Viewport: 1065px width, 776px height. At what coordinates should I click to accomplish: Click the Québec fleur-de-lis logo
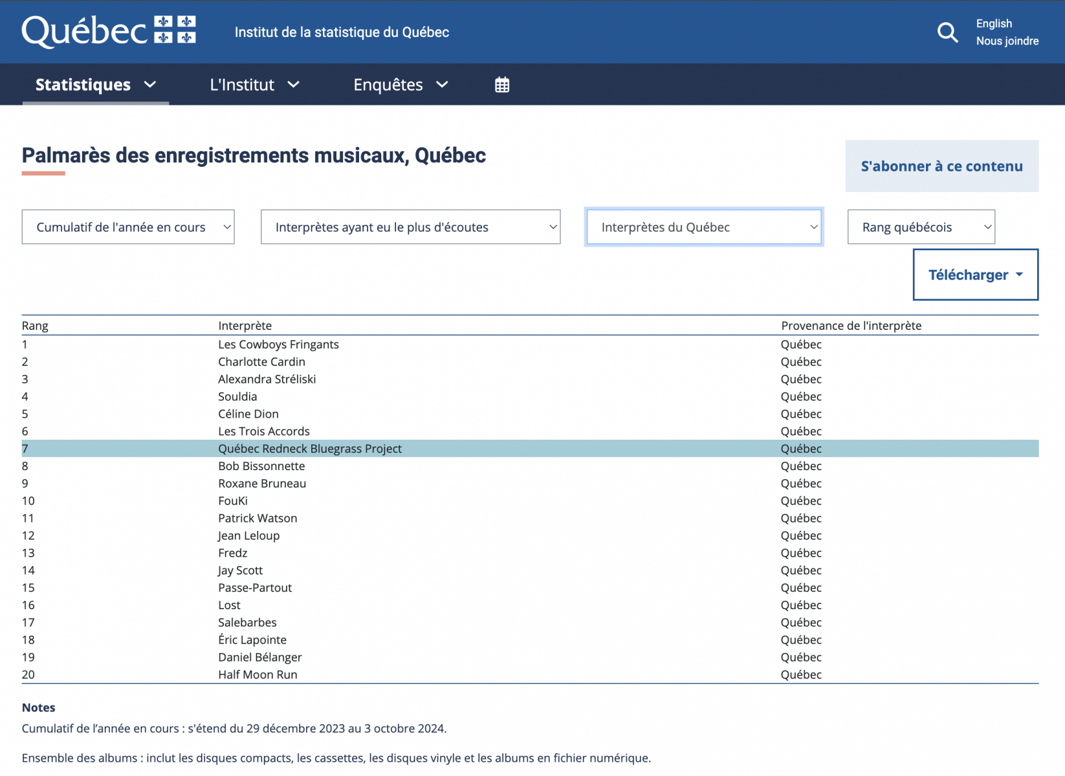(108, 30)
